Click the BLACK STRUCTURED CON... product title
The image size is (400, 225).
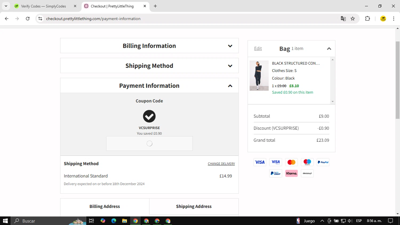coord(296,63)
